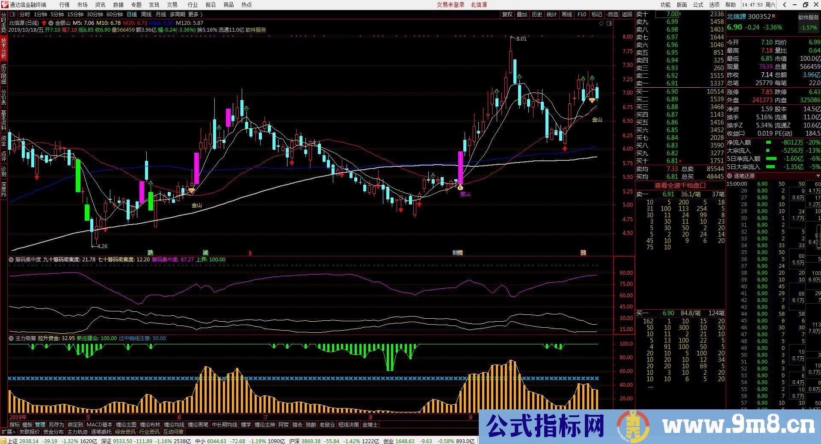This screenshot has width=821, height=444.
Task: Expand the 筹码集中度 indicator panel menu
Action: point(11,260)
